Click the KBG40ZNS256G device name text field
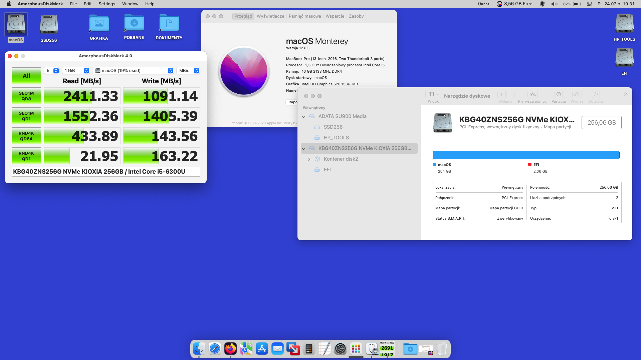The image size is (641, 360). click(x=105, y=172)
